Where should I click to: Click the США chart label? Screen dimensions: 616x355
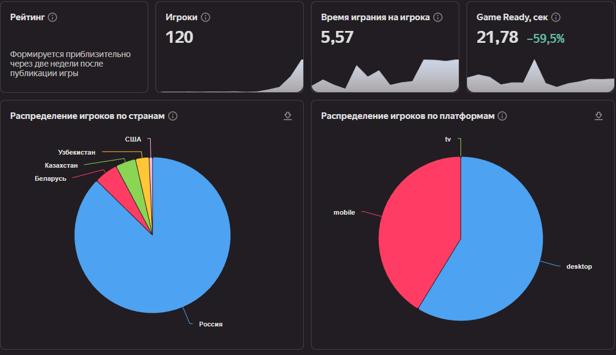tap(133, 139)
